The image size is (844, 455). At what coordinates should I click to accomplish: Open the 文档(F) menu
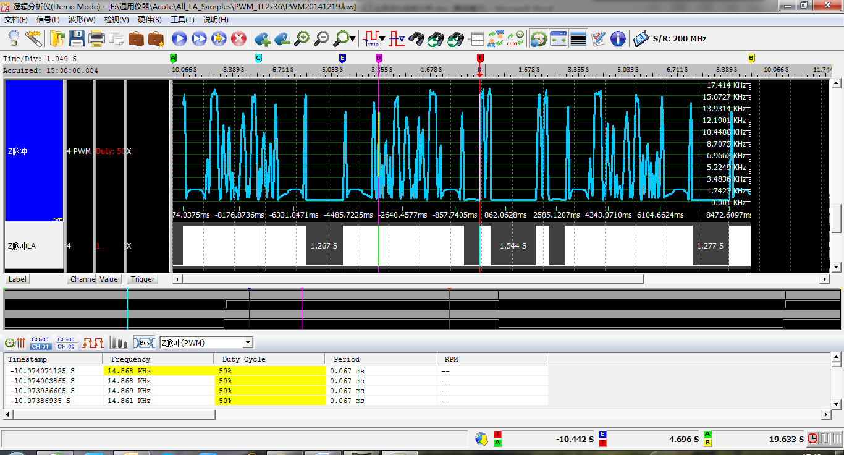(x=16, y=20)
